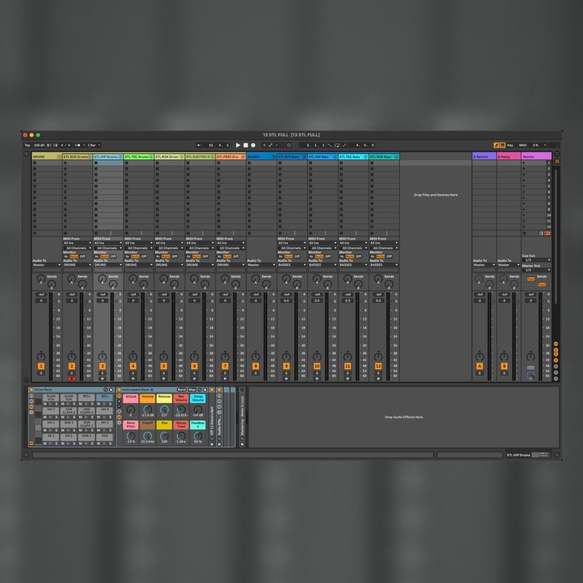Solo the A Reverb return track
The width and height of the screenshot is (583, 583).
point(480,373)
